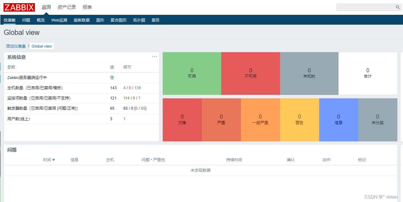403x202 pixels.
Task: Click the 监控项数量 parameter row
Action: tap(81, 98)
